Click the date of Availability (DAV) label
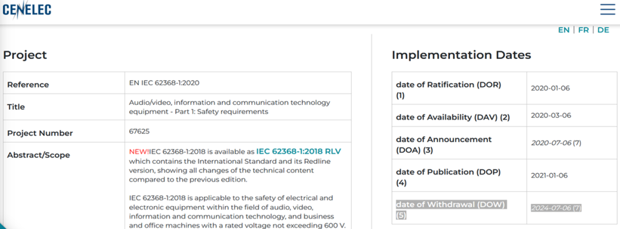Screen dimensions: 620x229 tap(452, 117)
